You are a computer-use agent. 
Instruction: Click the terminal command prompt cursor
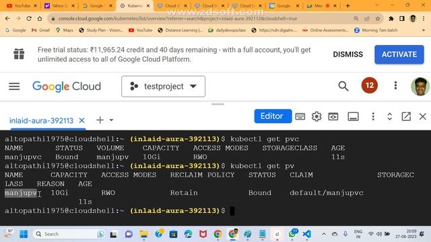click(x=232, y=210)
